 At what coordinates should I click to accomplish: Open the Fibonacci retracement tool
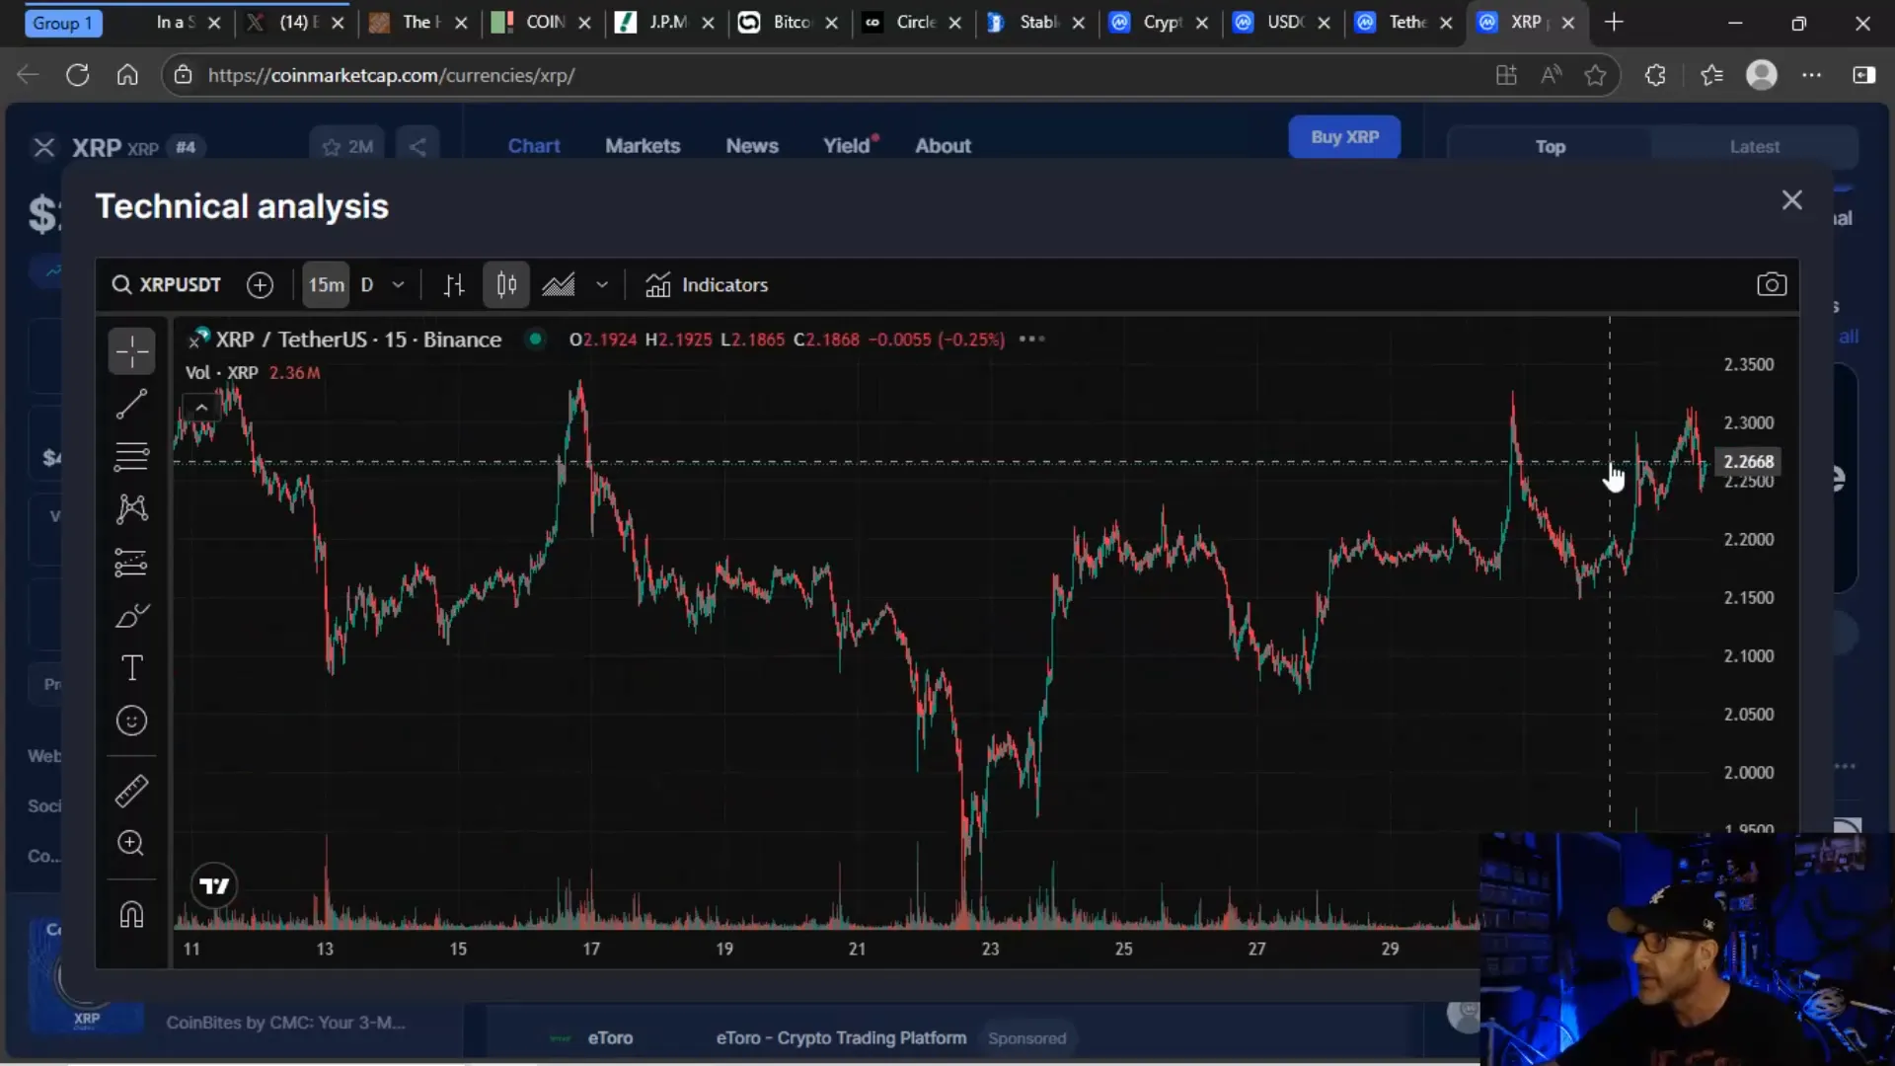(131, 456)
